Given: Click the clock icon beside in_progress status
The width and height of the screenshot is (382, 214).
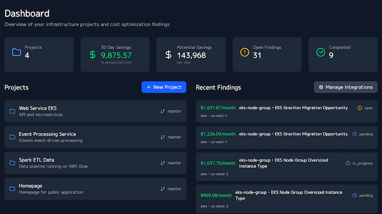Looking at the screenshot, I should pyautogui.click(x=348, y=163).
